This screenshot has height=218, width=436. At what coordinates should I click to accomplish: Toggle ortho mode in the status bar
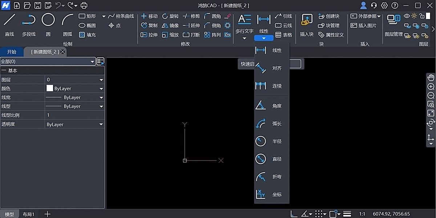point(293,213)
